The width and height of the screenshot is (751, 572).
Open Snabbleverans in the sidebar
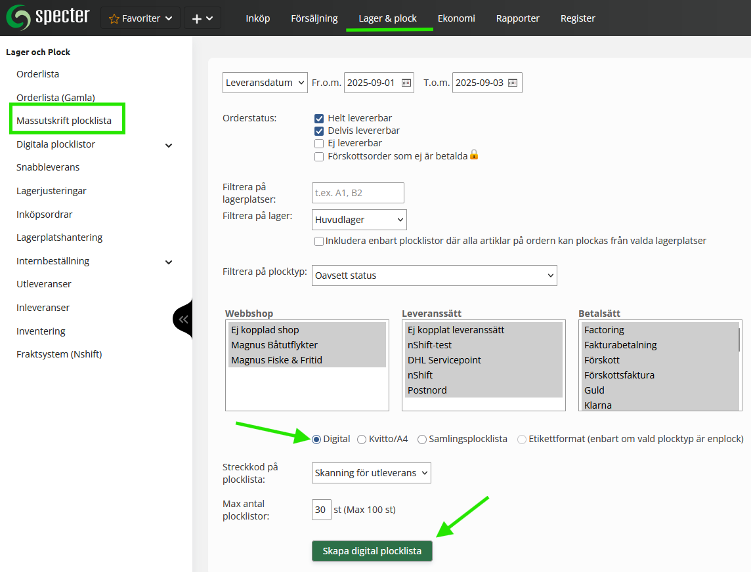(x=48, y=167)
